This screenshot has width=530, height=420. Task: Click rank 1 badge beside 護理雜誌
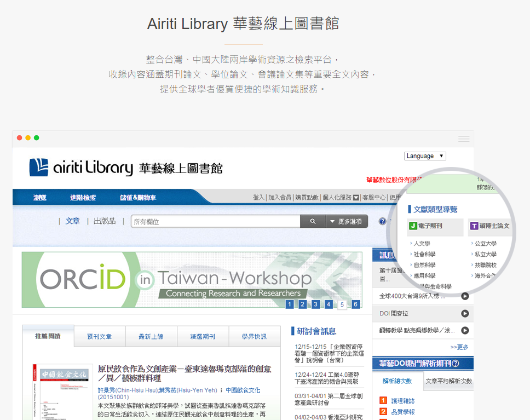point(383,400)
